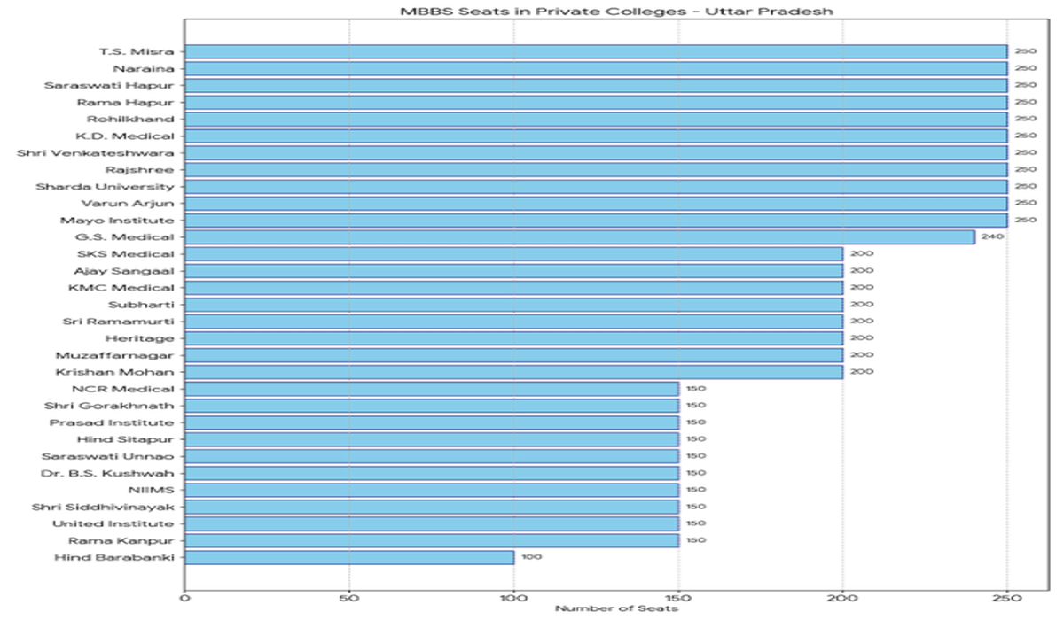This screenshot has height=620, width=1064.
Task: Click the 240 value label
Action: tap(992, 237)
